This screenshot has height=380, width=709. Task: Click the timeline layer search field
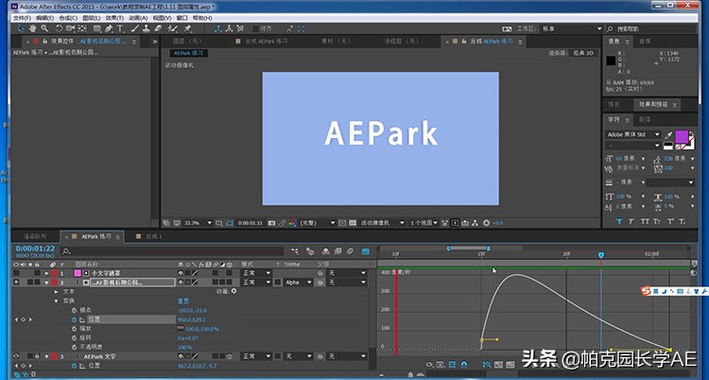click(172, 251)
